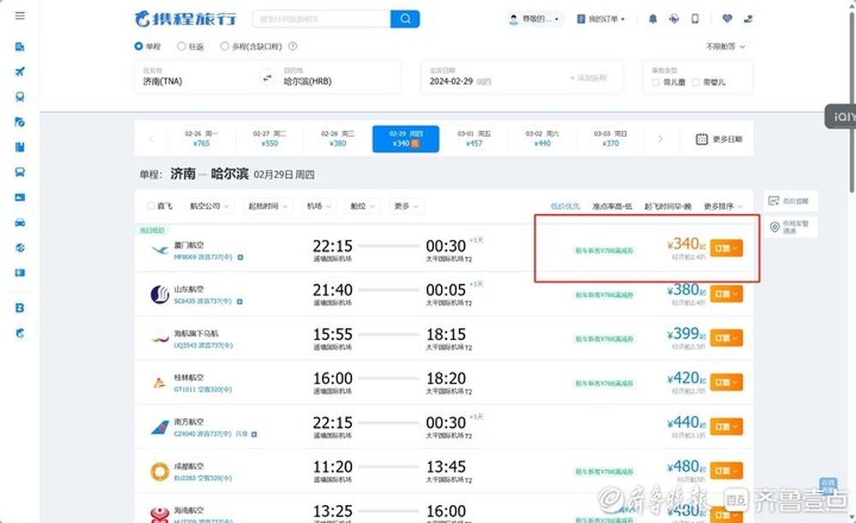Open the hamburger menu in sidebar
The width and height of the screenshot is (856, 523).
click(20, 15)
